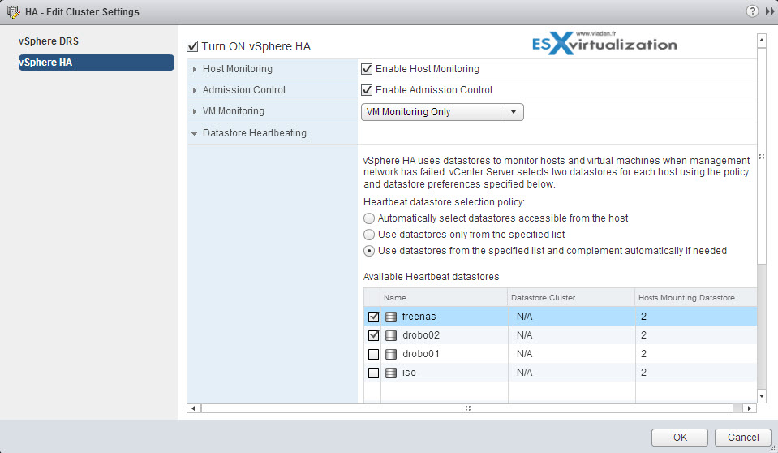The height and width of the screenshot is (453, 778).
Task: Confirm settings with OK button
Action: coord(679,437)
